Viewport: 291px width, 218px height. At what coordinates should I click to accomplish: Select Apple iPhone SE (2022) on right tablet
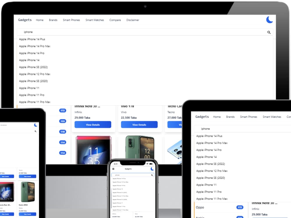pos(210,164)
